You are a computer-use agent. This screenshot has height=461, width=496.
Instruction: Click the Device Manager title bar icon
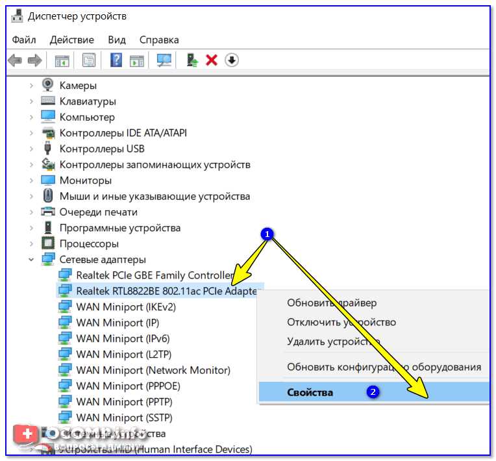coord(17,16)
